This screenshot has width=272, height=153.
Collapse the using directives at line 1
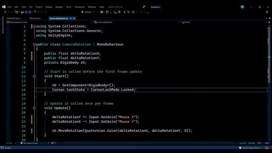[x=34, y=26]
